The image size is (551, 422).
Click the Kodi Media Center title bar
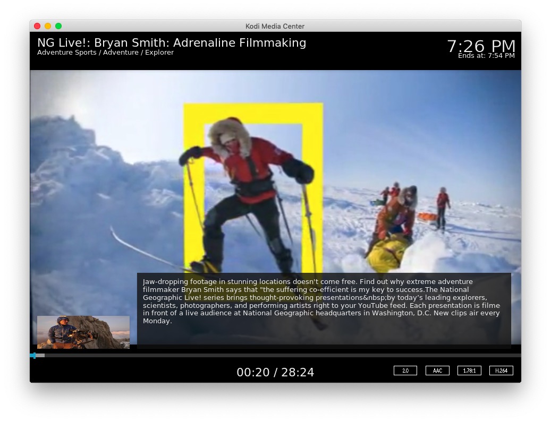point(275,26)
